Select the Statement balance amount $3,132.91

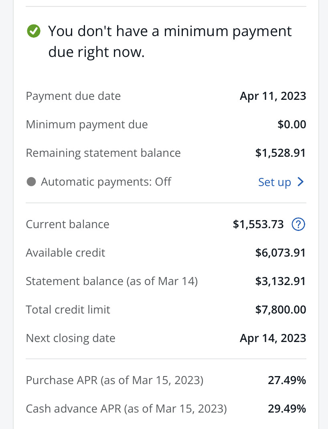(x=280, y=281)
